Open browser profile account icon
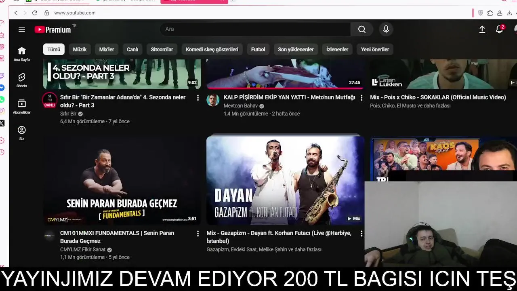This screenshot has height=291, width=517. click(500, 13)
